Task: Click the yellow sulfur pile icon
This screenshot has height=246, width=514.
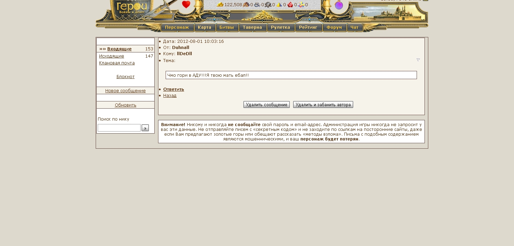Action: 279,4
